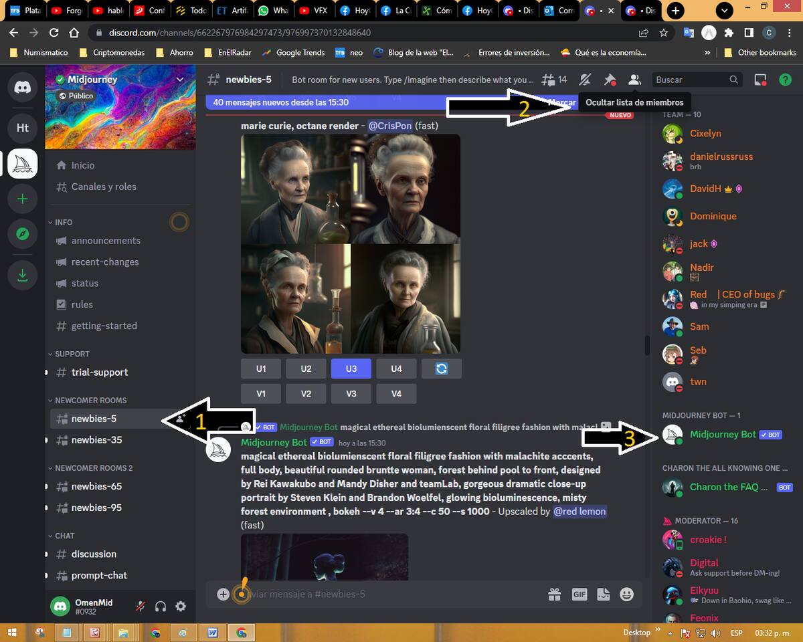803x642 pixels.
Task: Show hidden bookmarks overflow
Action: [x=707, y=52]
